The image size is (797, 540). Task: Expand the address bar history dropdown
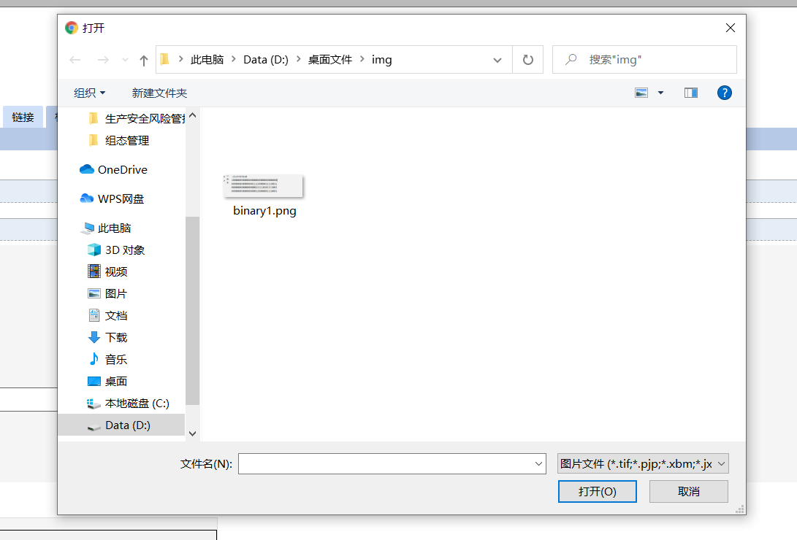497,60
